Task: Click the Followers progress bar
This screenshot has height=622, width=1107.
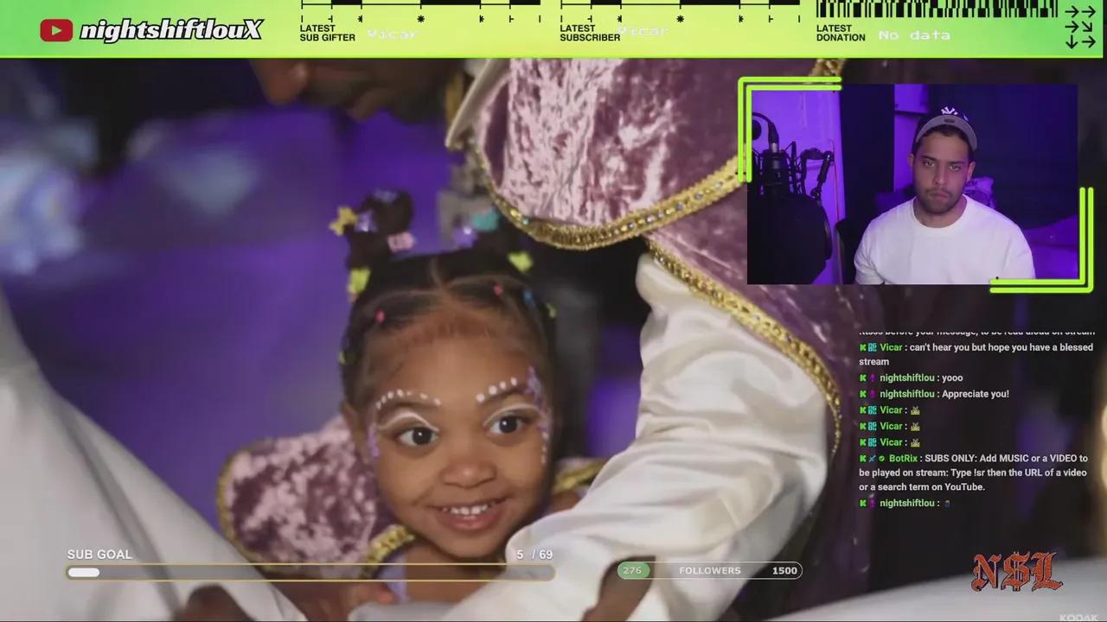Action: pos(709,571)
